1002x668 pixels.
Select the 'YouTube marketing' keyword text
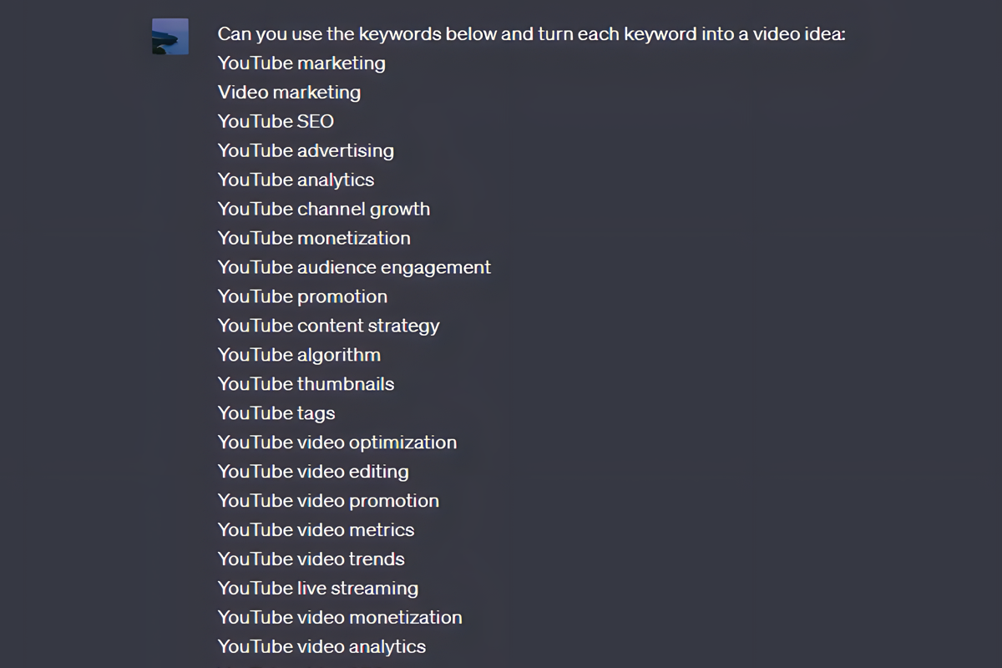(301, 63)
